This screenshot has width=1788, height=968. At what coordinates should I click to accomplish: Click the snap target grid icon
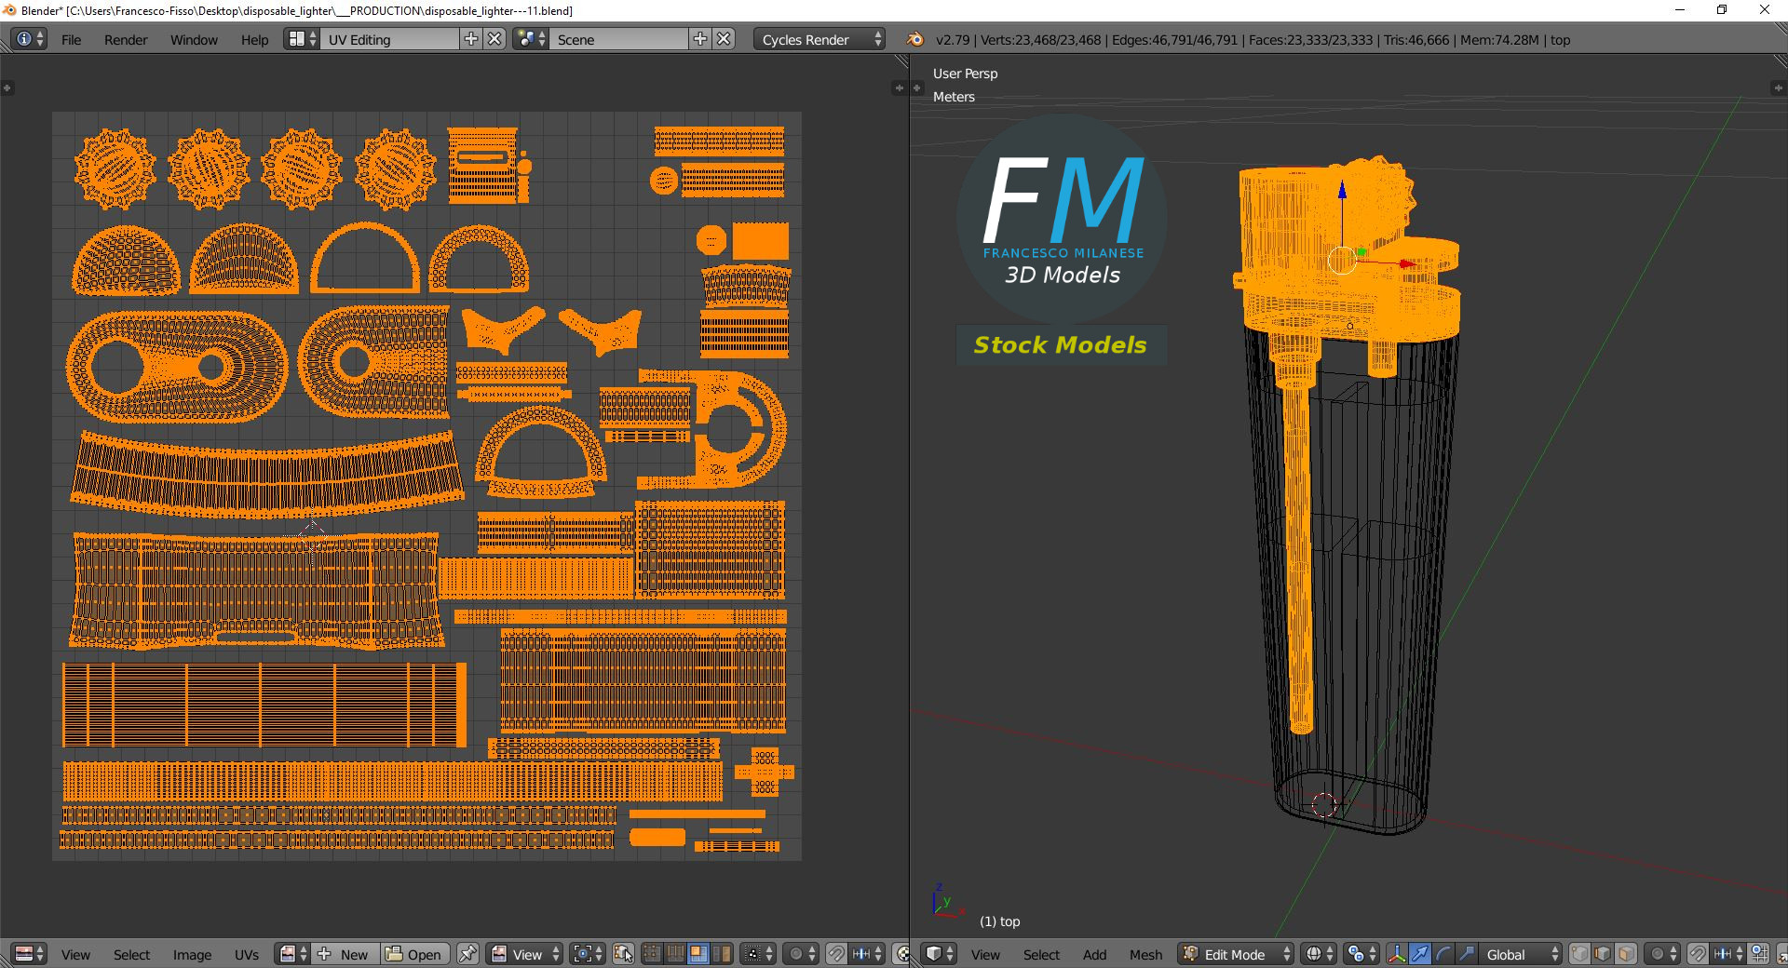(1759, 954)
